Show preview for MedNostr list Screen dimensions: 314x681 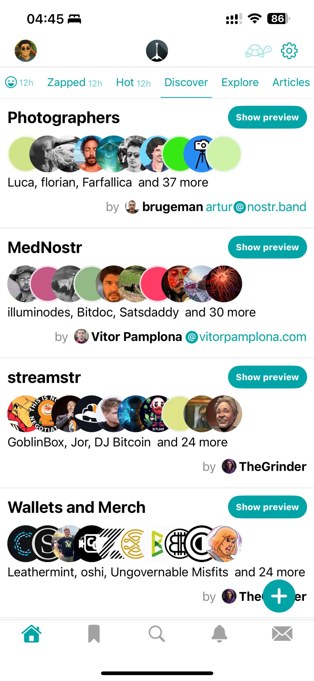point(267,247)
